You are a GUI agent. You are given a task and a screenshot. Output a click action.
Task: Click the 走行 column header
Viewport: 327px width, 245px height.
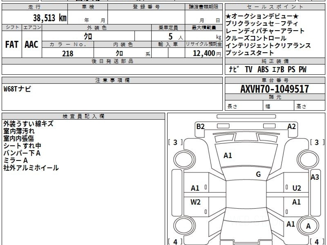[35, 7]
